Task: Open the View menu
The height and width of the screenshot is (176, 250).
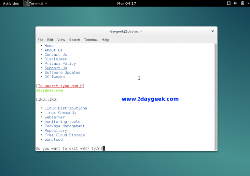Action: point(61,40)
